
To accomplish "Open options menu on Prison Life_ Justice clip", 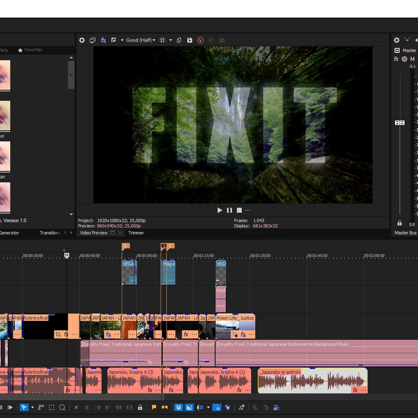I will pos(251,334).
